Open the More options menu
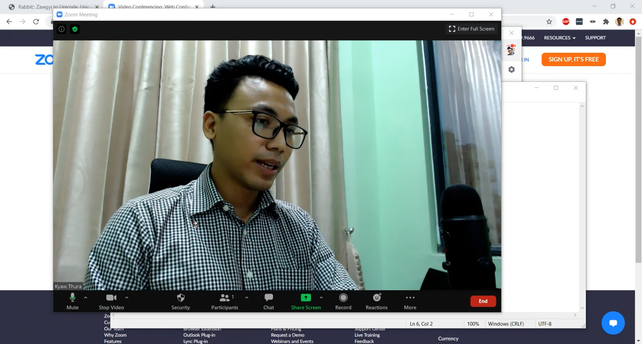This screenshot has width=642, height=344. (x=410, y=301)
